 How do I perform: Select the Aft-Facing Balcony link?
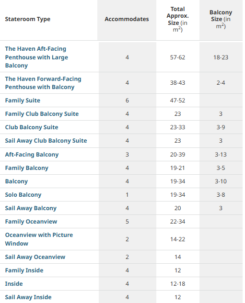click(32, 155)
